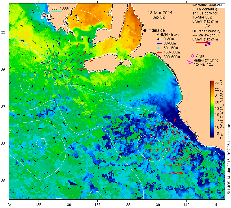
Task: Click the 15 value on the colorbar
Action: point(217,134)
